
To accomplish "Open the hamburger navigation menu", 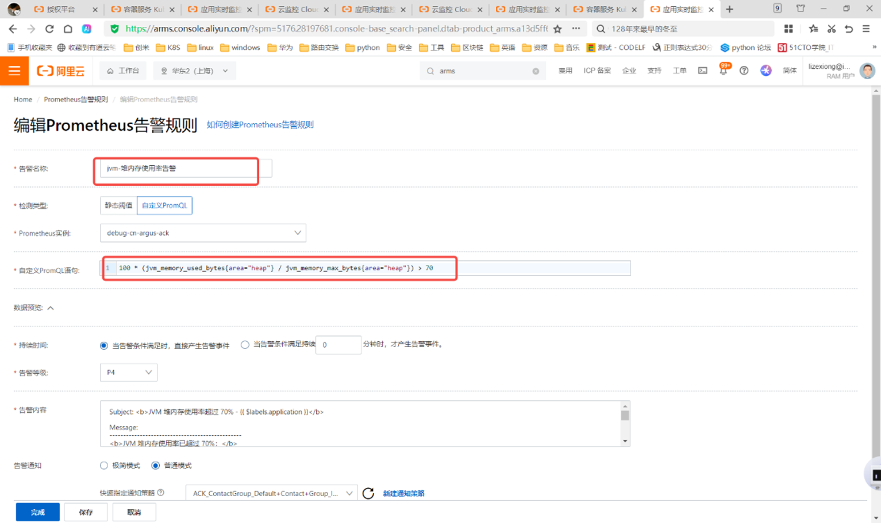I will click(14, 71).
